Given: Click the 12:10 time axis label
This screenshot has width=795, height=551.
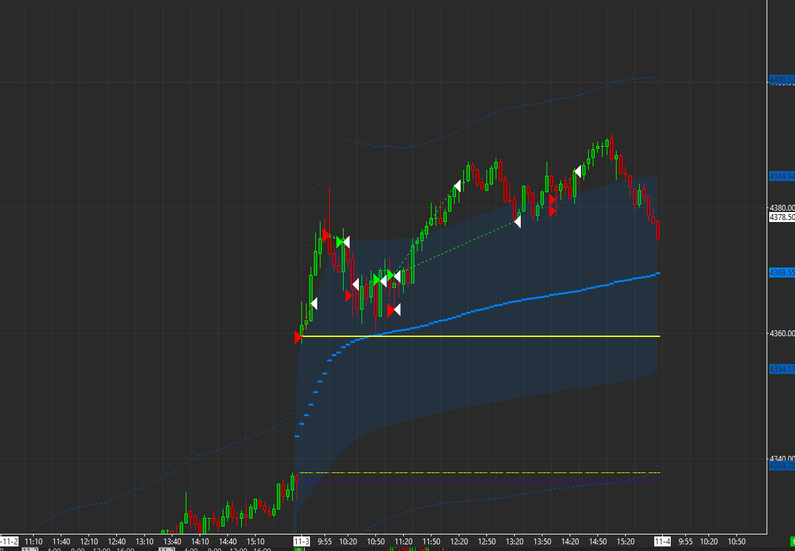Looking at the screenshot, I should click(x=89, y=541).
